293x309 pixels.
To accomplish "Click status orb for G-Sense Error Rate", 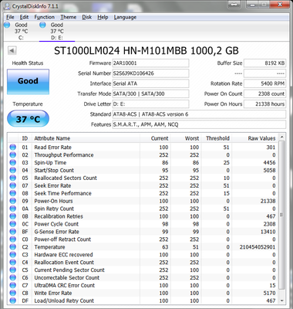I will [x=12, y=232].
